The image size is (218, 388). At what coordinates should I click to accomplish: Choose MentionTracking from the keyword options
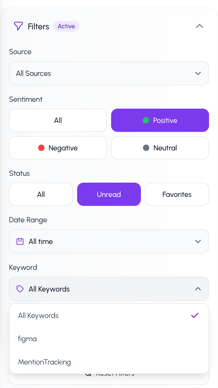tap(44, 362)
